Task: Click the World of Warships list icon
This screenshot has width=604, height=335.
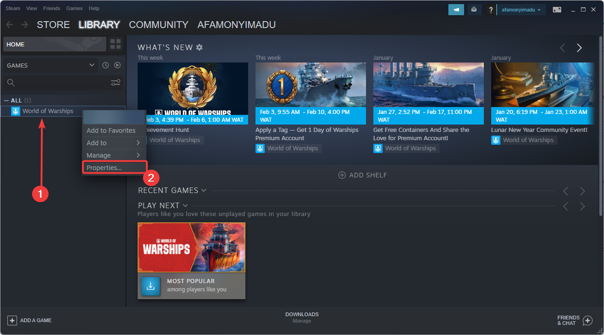Action: 15,111
